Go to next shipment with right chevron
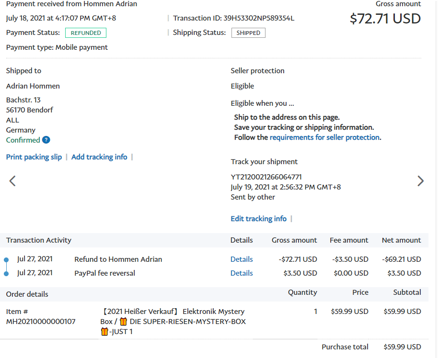Viewport: 439px width, 358px height. [420, 181]
